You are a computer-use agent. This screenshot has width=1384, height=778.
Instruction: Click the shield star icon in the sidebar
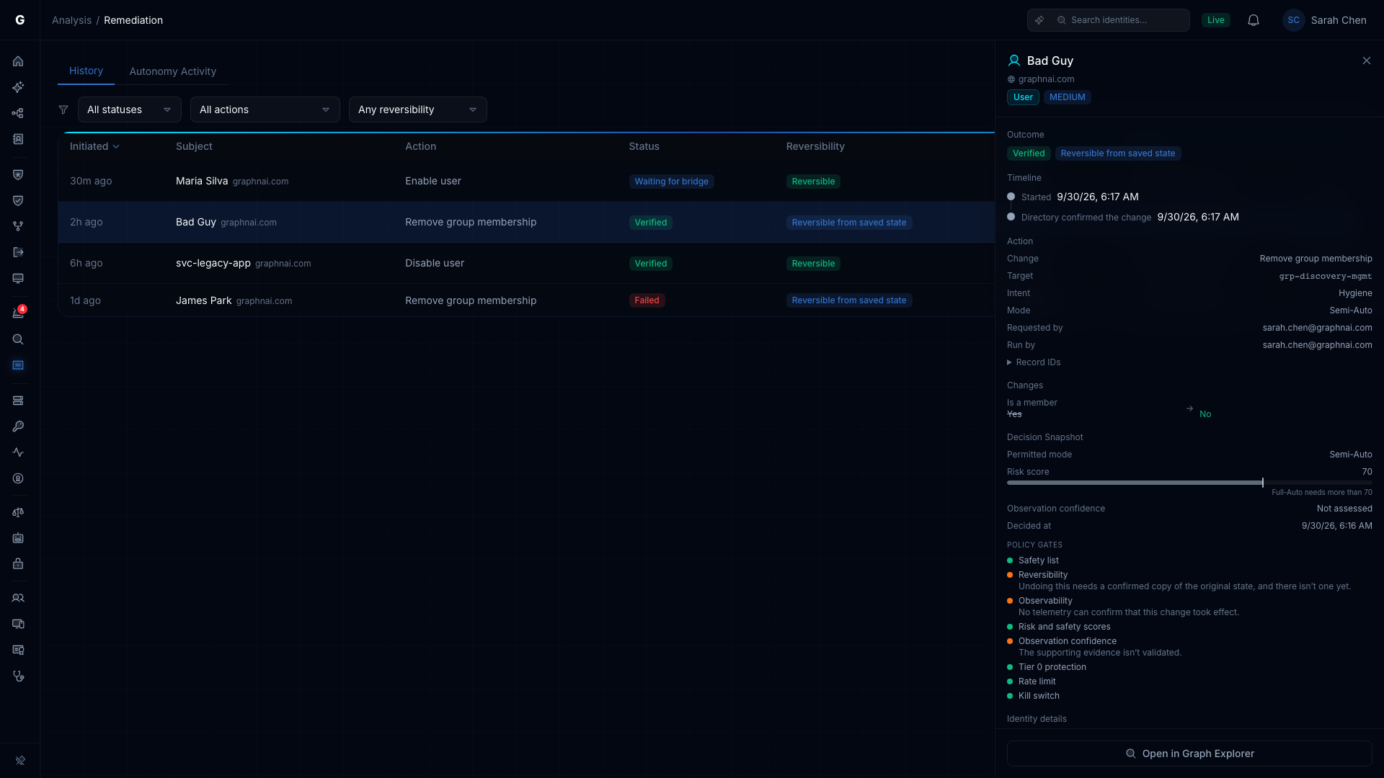coord(18,174)
